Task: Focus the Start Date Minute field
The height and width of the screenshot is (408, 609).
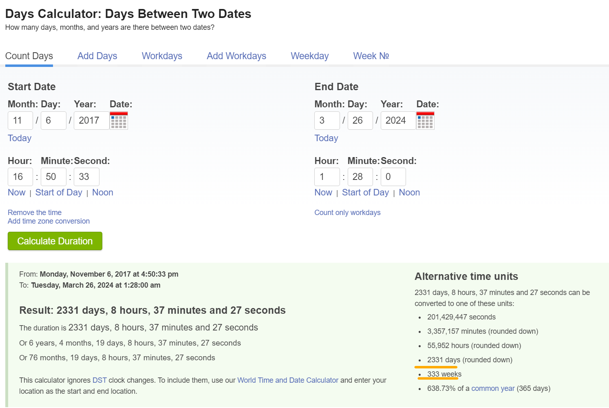Action: [x=53, y=177]
